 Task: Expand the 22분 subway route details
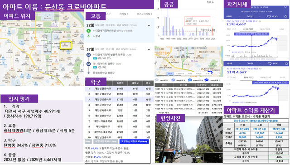pyautogui.click(x=149, y=26)
